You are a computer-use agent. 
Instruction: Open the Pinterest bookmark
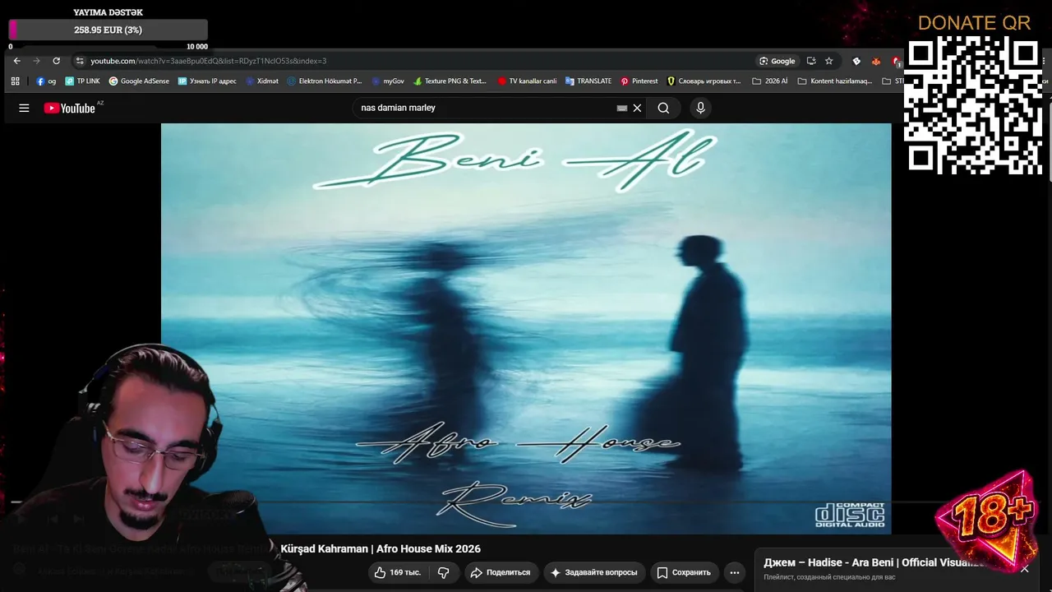point(639,81)
